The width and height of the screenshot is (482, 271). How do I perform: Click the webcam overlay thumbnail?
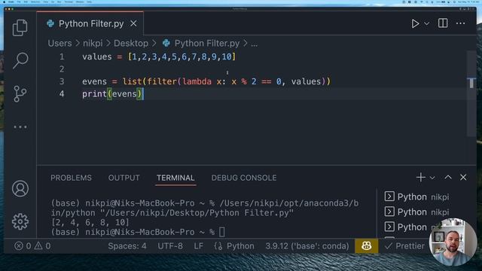(453, 242)
